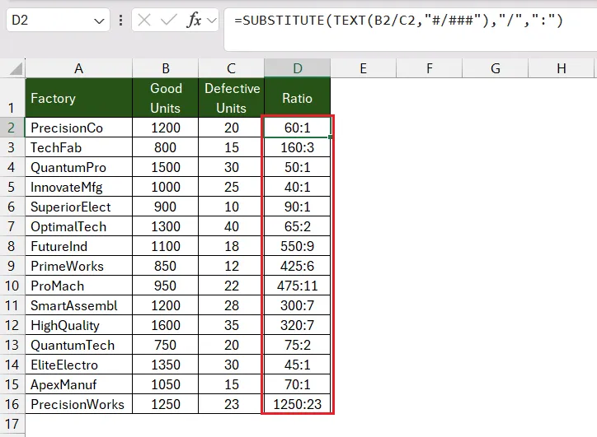597x437 pixels.
Task: Open the Insert Function fx icon
Action: tap(194, 20)
